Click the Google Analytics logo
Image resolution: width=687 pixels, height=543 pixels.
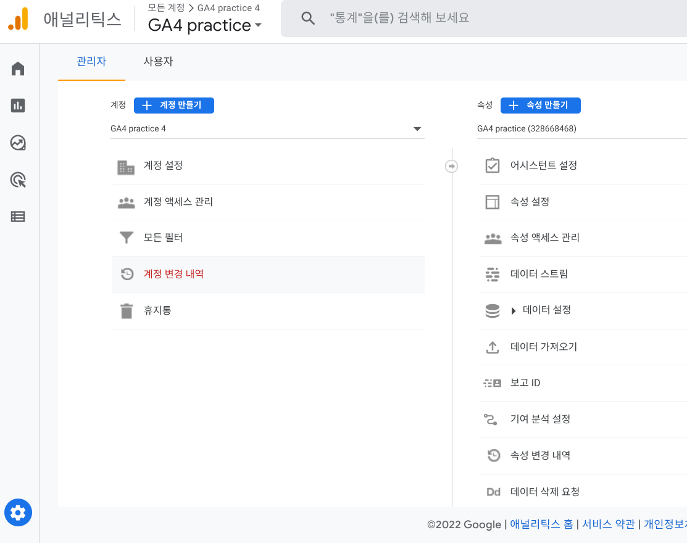(18, 19)
